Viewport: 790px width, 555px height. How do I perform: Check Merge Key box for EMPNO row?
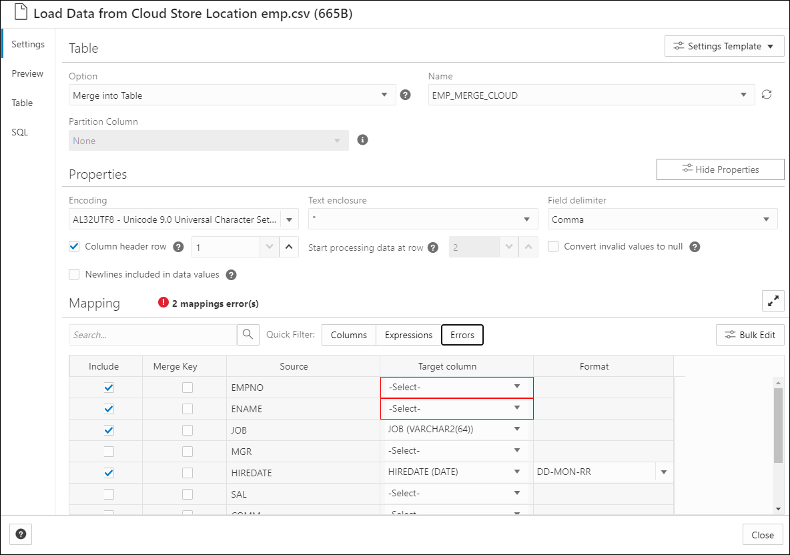click(187, 388)
